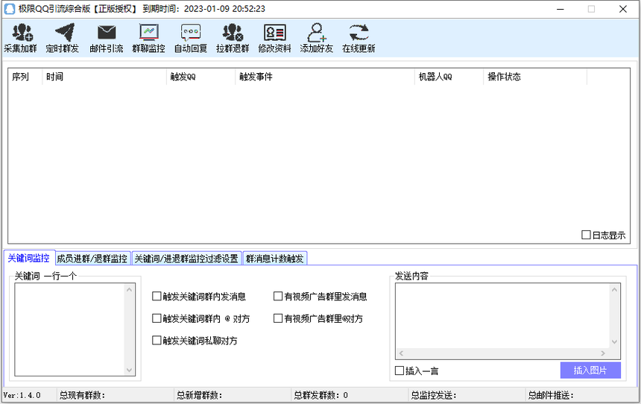Click 触发QQ column header

click(x=200, y=77)
